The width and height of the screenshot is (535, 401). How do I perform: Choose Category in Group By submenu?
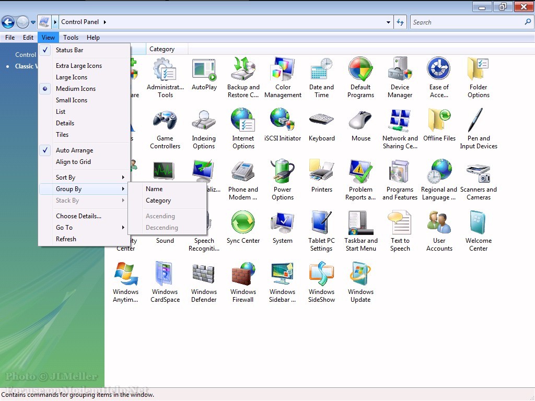[158, 200]
